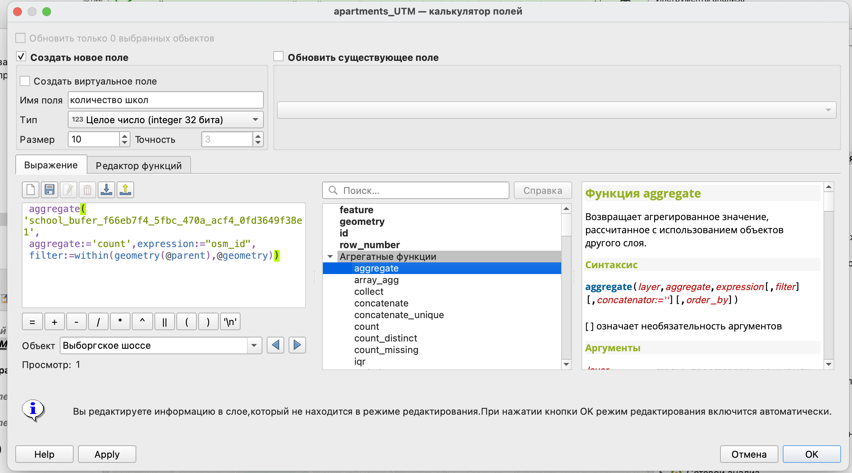Insert the string concatenation || operator
The height and width of the screenshot is (473, 852).
tap(164, 322)
